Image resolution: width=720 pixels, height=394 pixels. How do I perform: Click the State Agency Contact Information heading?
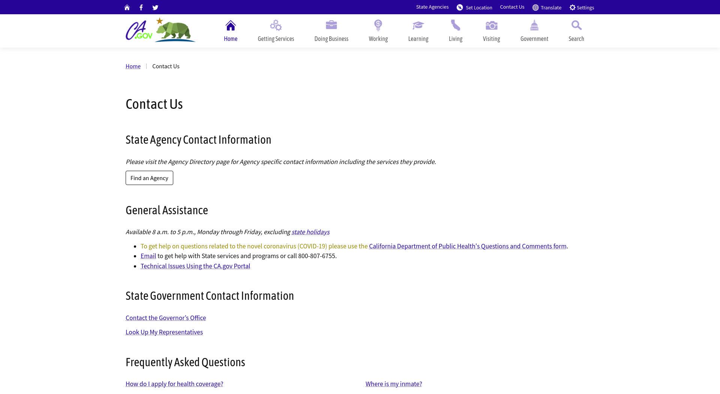point(198,140)
